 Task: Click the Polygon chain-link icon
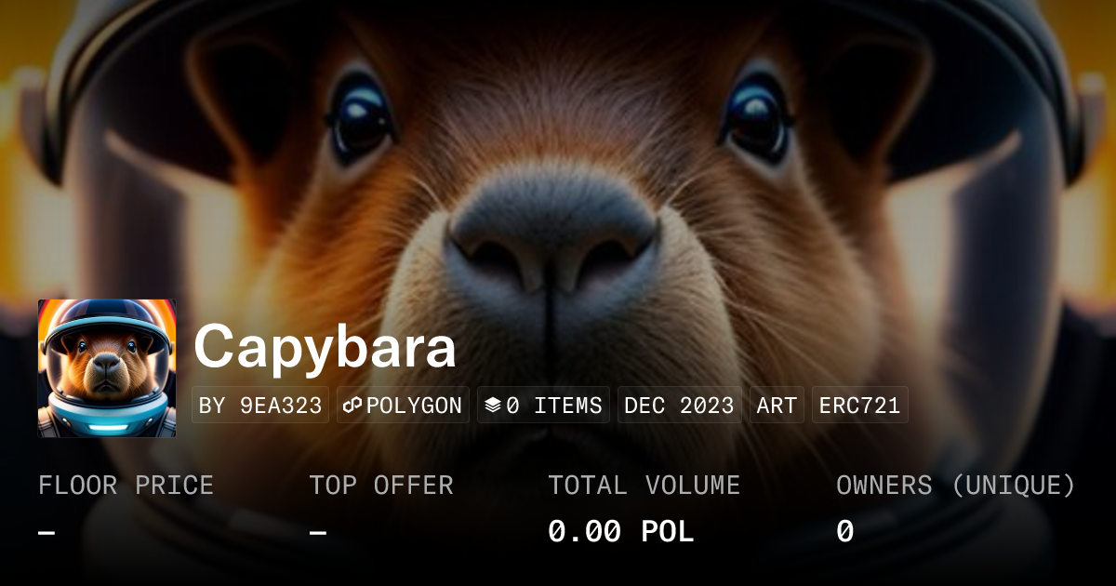click(352, 406)
